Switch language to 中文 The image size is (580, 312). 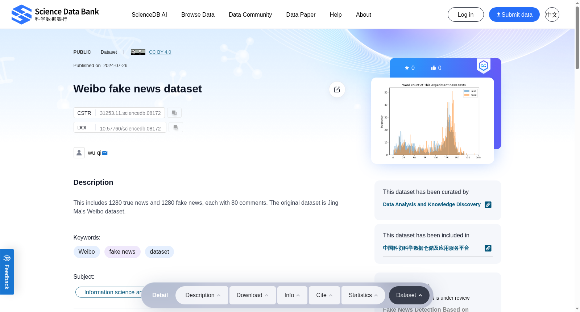(x=552, y=14)
